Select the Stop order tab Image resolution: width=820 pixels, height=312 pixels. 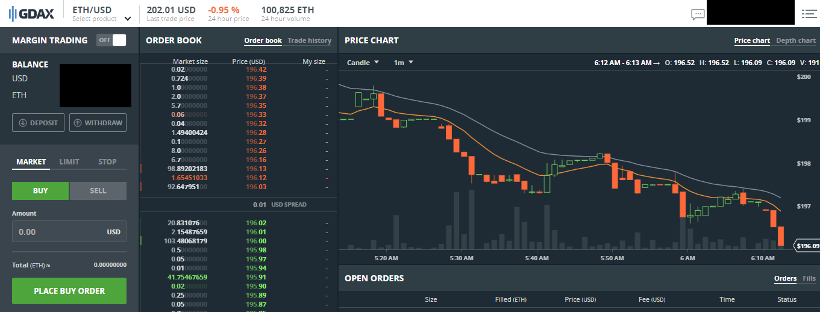107,162
